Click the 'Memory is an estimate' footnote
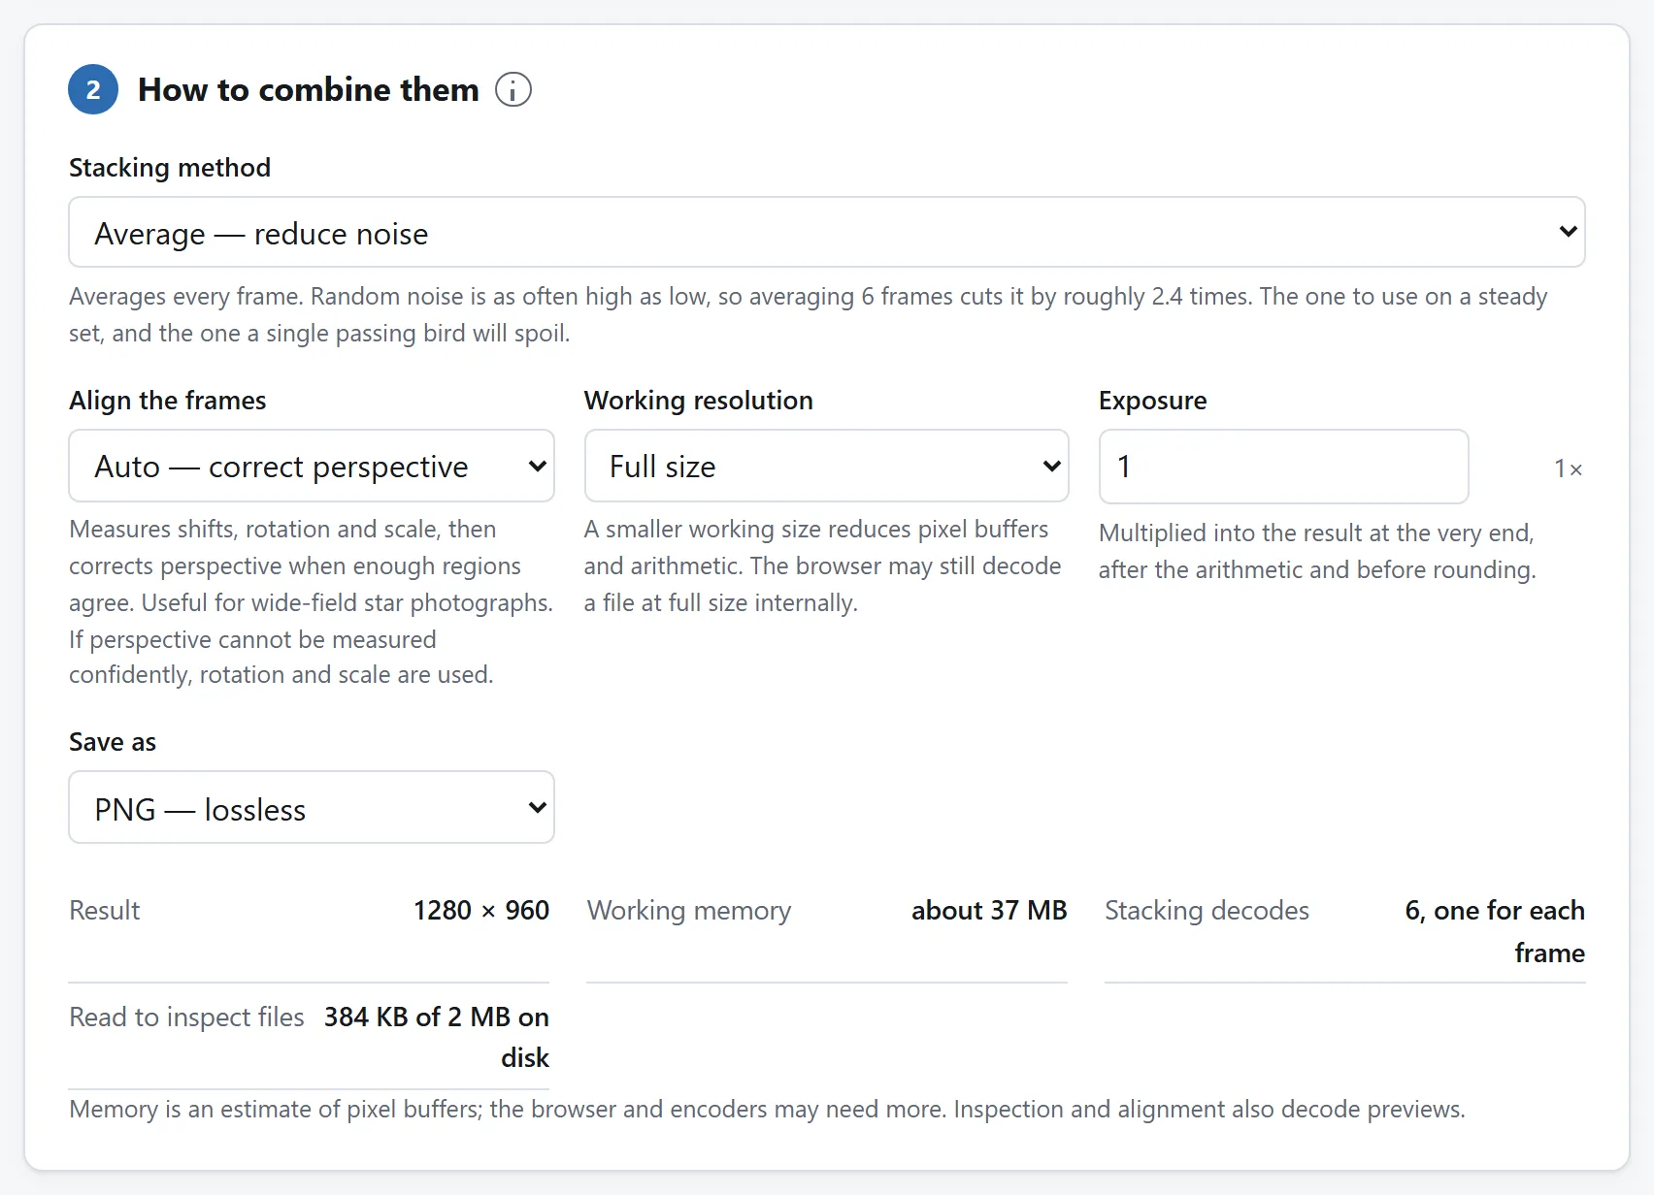Screen dimensions: 1654x1195 pos(767,1109)
